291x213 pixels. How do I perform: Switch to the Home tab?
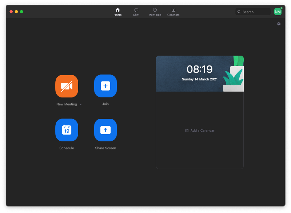coord(117,12)
